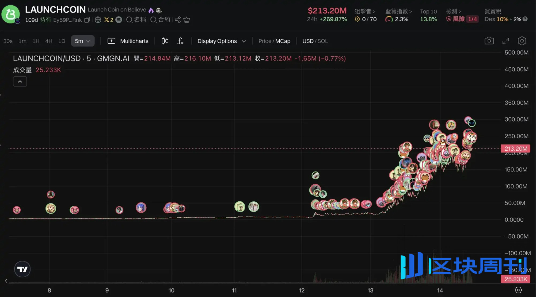Copy the Ey59P...Rnk contract address
Screen dimensions: 536x297
(x=87, y=20)
